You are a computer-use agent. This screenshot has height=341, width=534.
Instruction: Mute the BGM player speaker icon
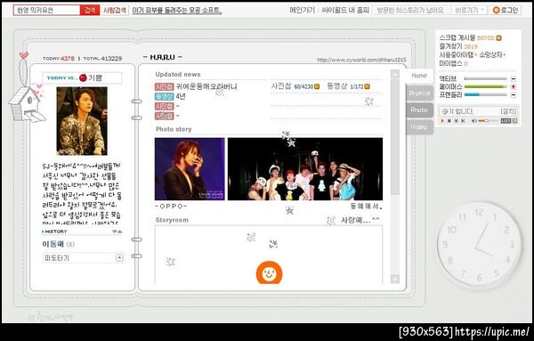(x=473, y=120)
